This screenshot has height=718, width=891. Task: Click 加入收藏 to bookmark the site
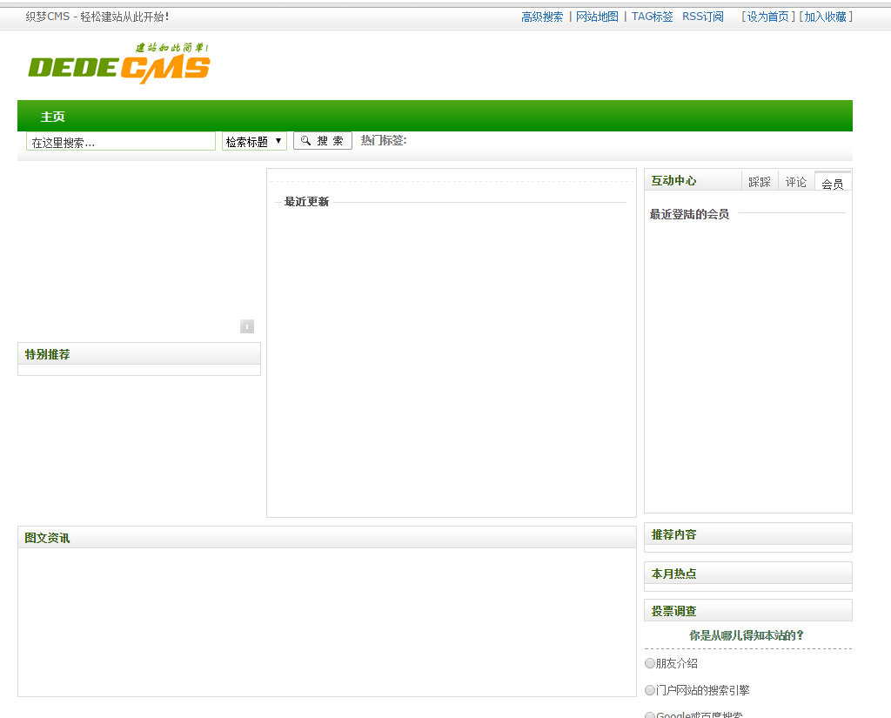pos(825,17)
